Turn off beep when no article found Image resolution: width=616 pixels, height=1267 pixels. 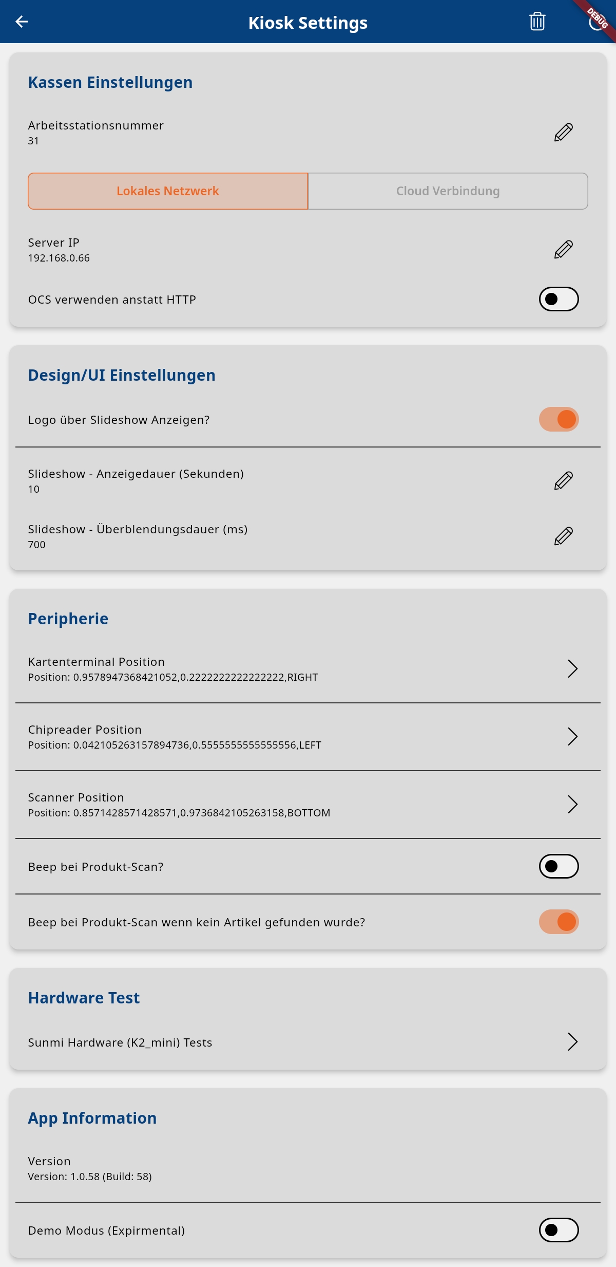coord(559,922)
